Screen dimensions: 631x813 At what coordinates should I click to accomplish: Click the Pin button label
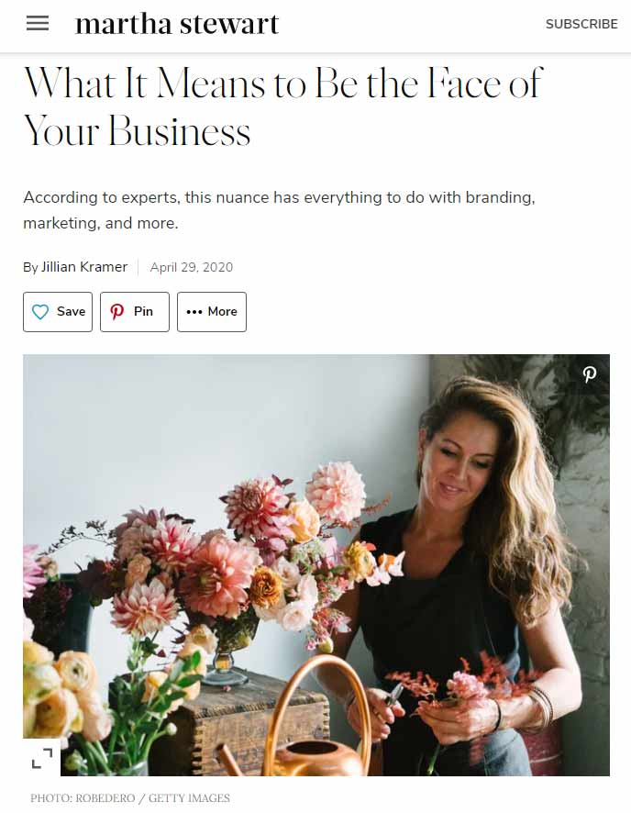(x=143, y=312)
